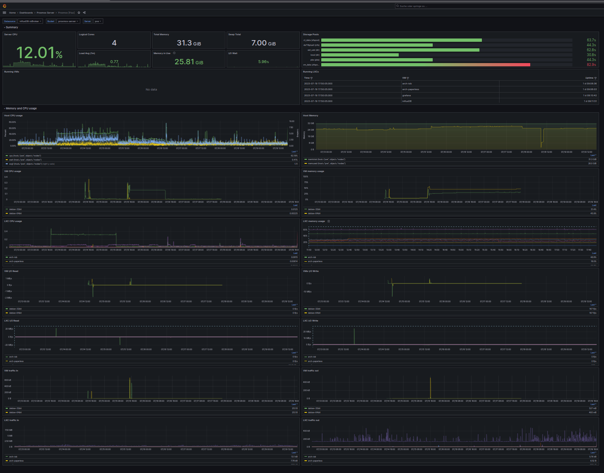Open the LXC traffic out panel title

tap(311, 420)
